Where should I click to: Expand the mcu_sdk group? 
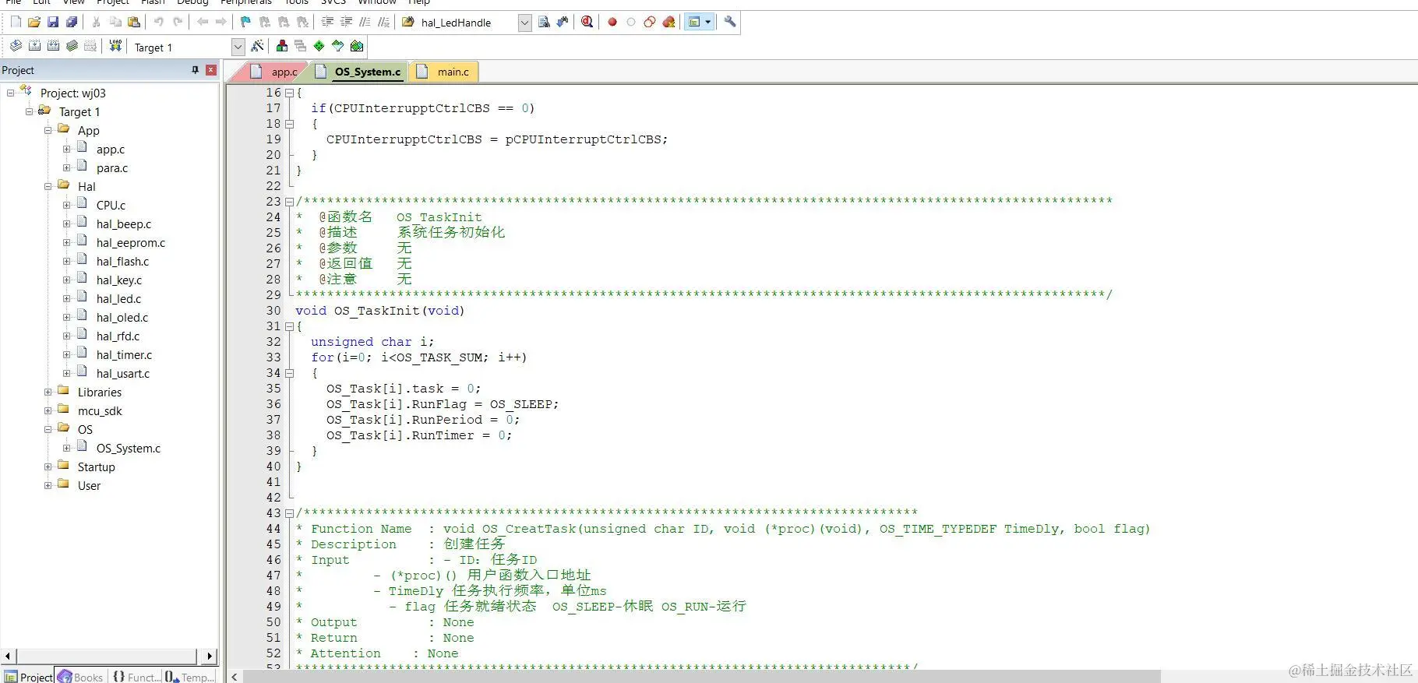[48, 411]
